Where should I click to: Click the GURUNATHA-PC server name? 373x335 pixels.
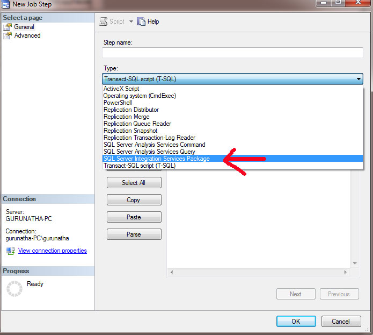tap(28, 219)
